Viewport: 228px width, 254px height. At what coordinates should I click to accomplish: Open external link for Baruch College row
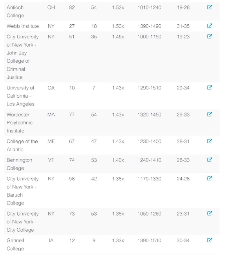[x=210, y=178]
